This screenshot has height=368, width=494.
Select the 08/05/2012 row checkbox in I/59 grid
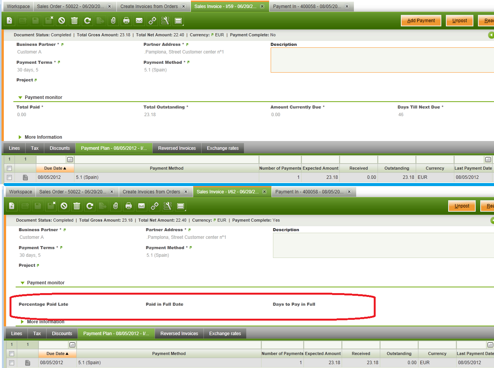click(x=9, y=177)
